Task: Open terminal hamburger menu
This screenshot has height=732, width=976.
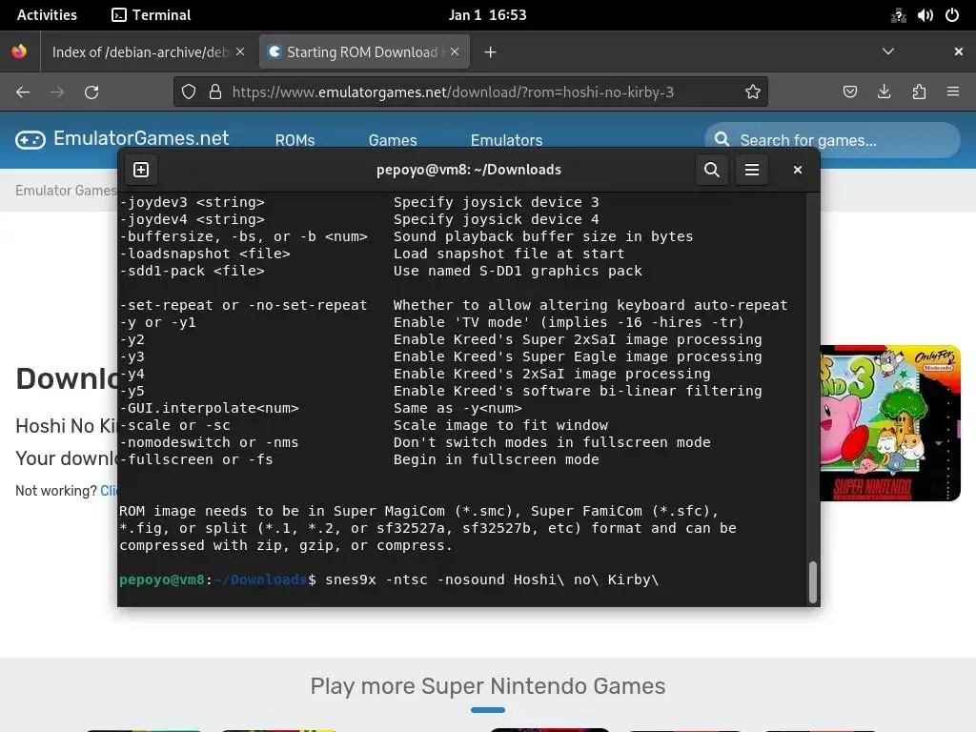Action: pos(752,170)
